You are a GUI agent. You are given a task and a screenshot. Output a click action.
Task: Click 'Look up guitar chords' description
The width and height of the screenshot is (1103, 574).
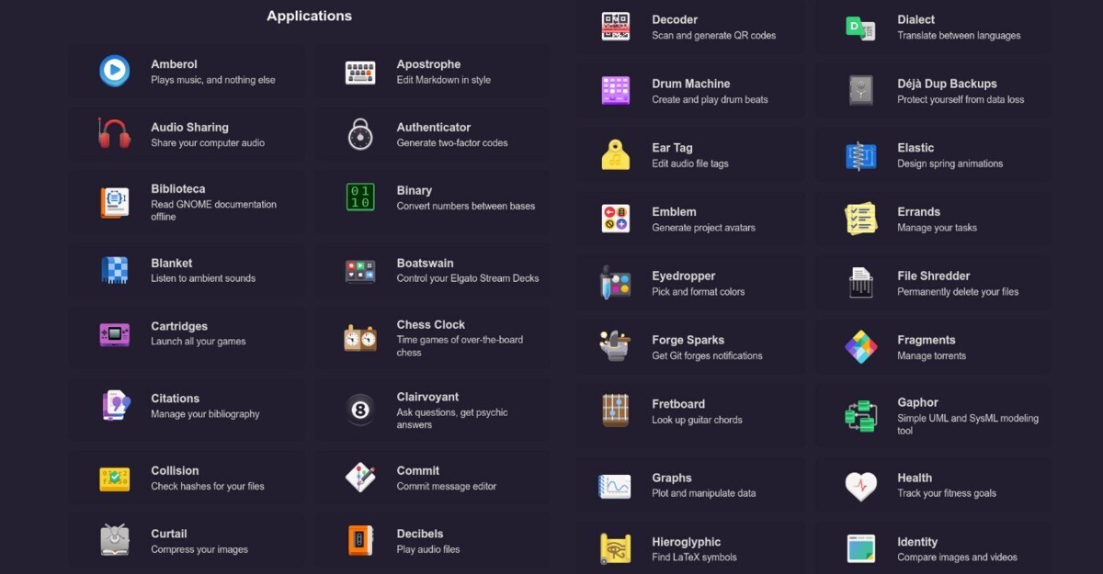click(x=698, y=421)
